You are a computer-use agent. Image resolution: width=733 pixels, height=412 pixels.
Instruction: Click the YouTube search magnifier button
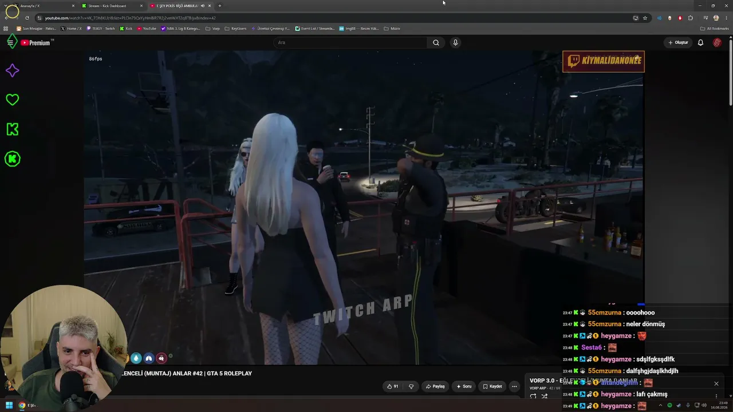(x=436, y=42)
